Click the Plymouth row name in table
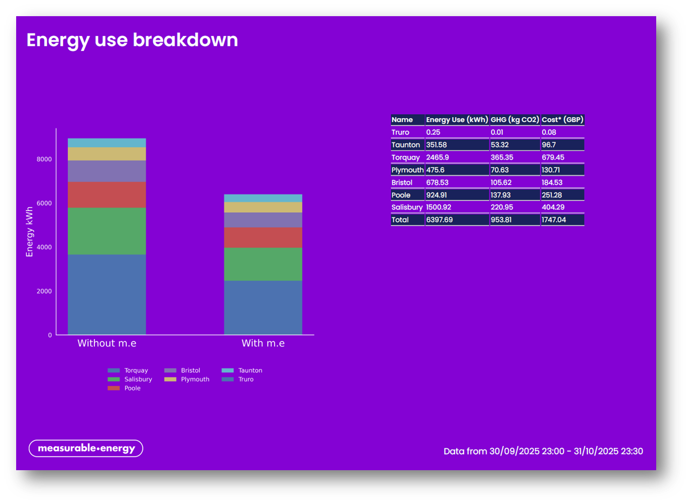 pos(407,170)
